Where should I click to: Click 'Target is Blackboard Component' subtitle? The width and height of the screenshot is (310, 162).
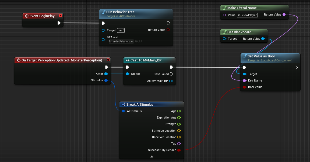tap(269, 61)
